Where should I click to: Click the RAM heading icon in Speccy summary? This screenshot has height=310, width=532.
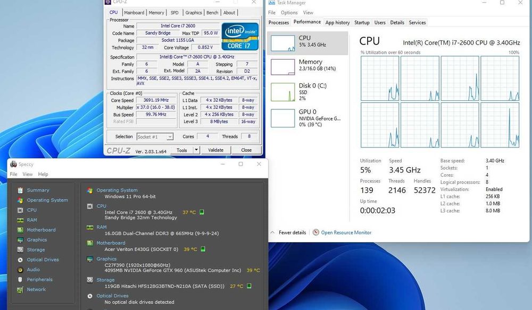(x=90, y=227)
